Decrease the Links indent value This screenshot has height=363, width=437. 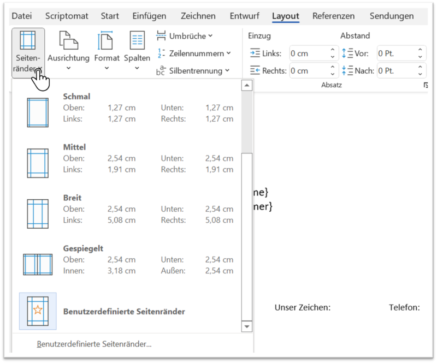point(333,57)
